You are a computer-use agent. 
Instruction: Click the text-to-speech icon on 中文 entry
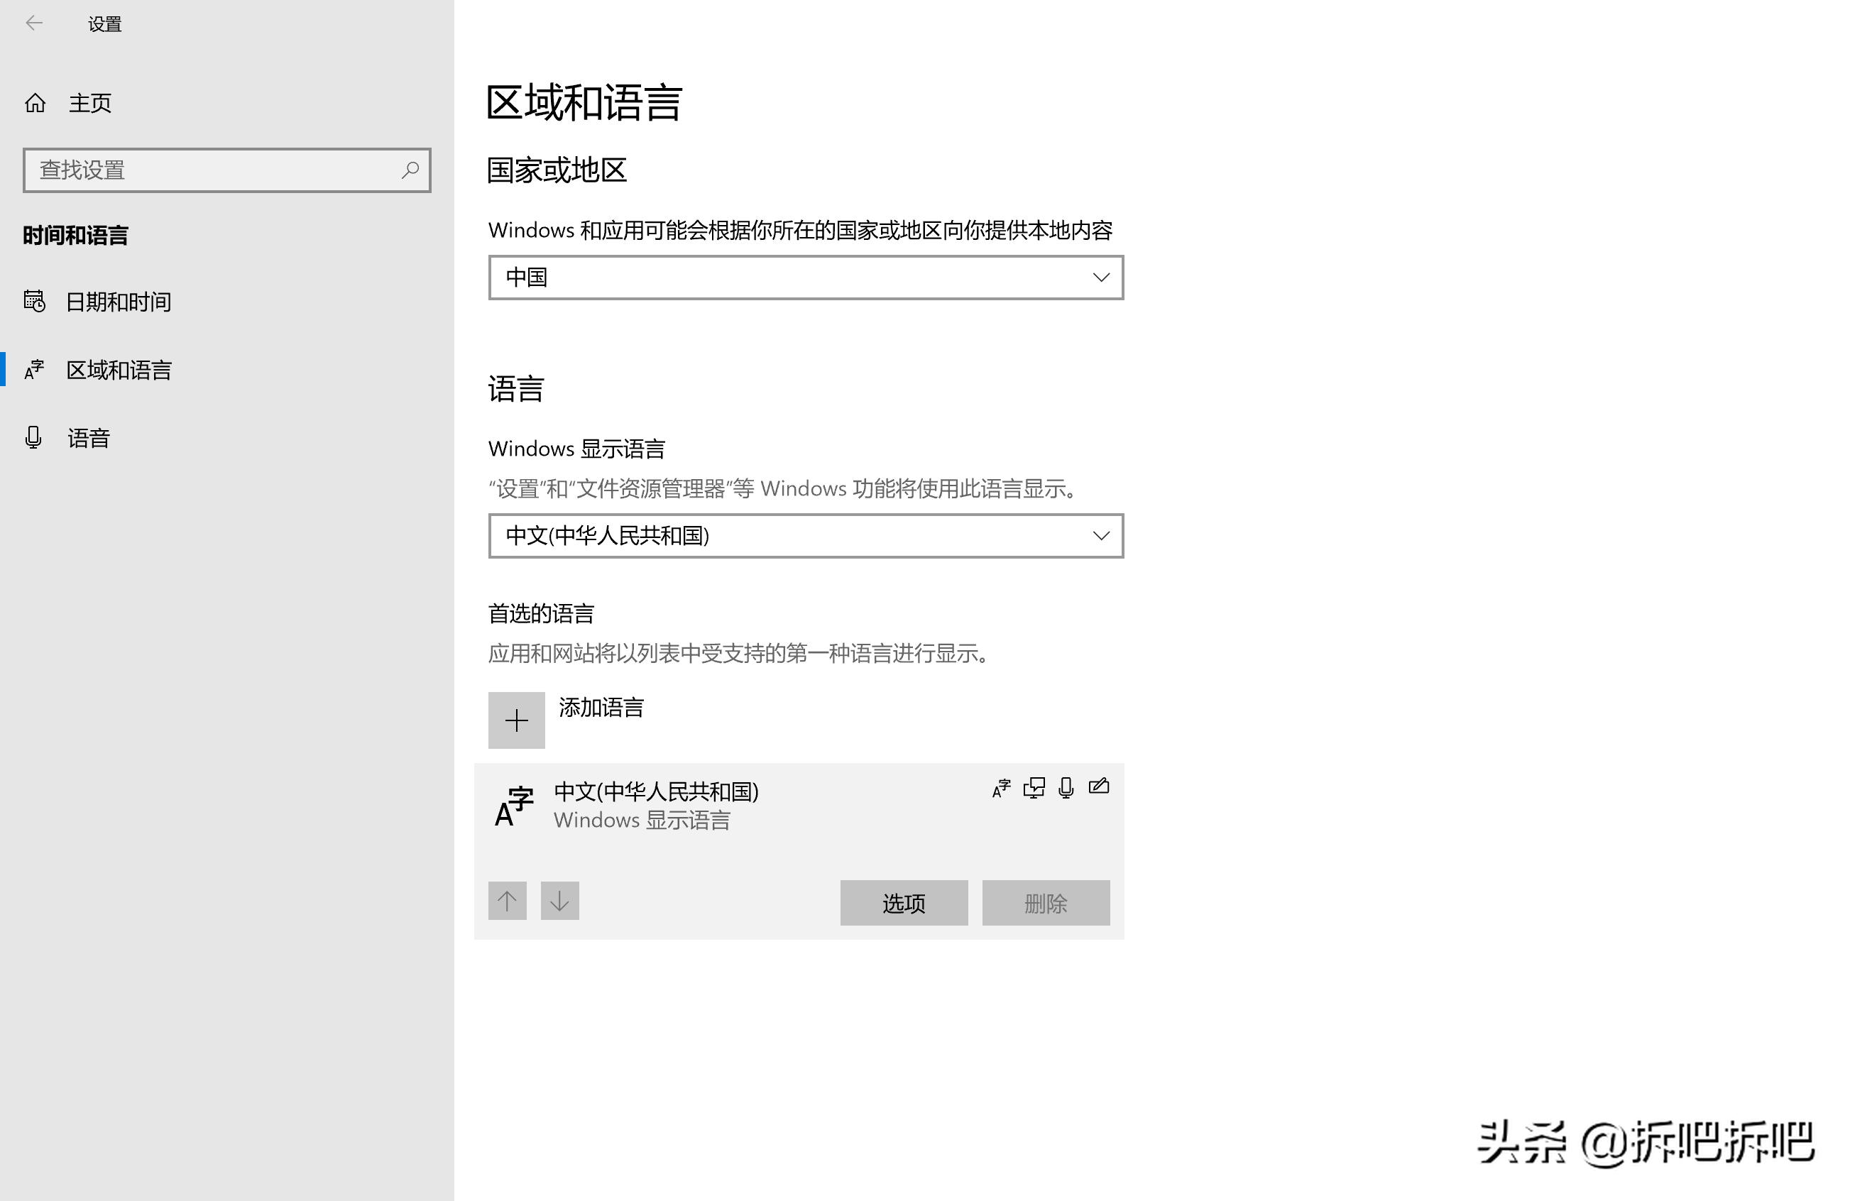(1034, 788)
